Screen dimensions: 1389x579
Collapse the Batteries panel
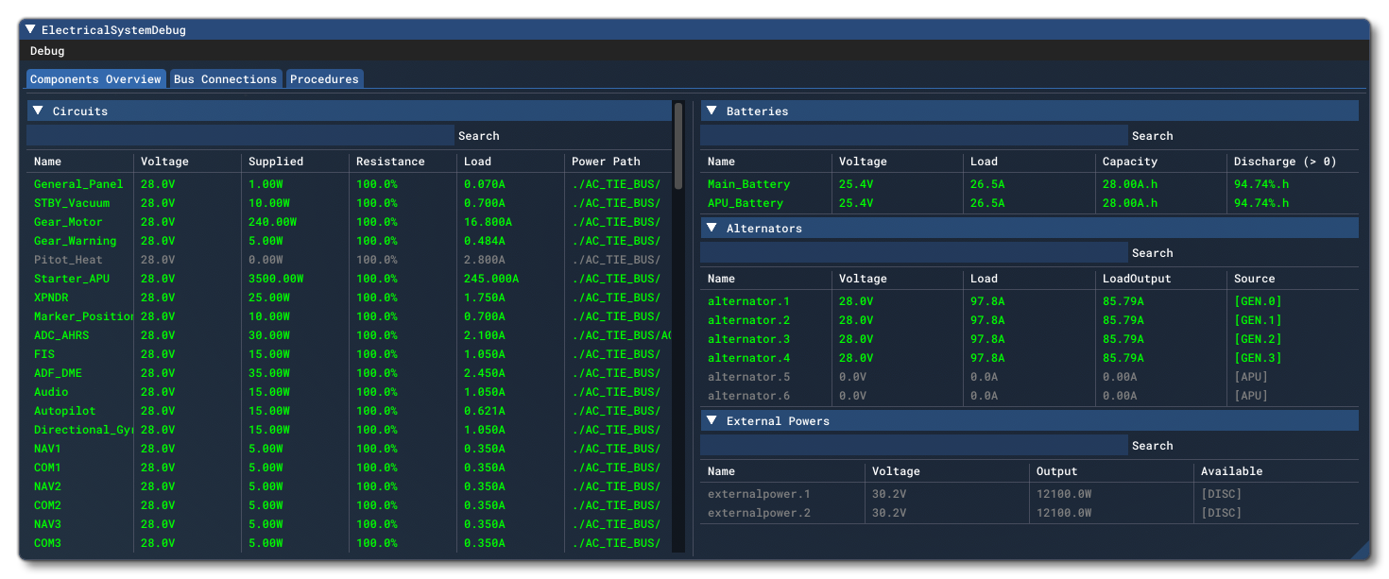click(x=711, y=111)
